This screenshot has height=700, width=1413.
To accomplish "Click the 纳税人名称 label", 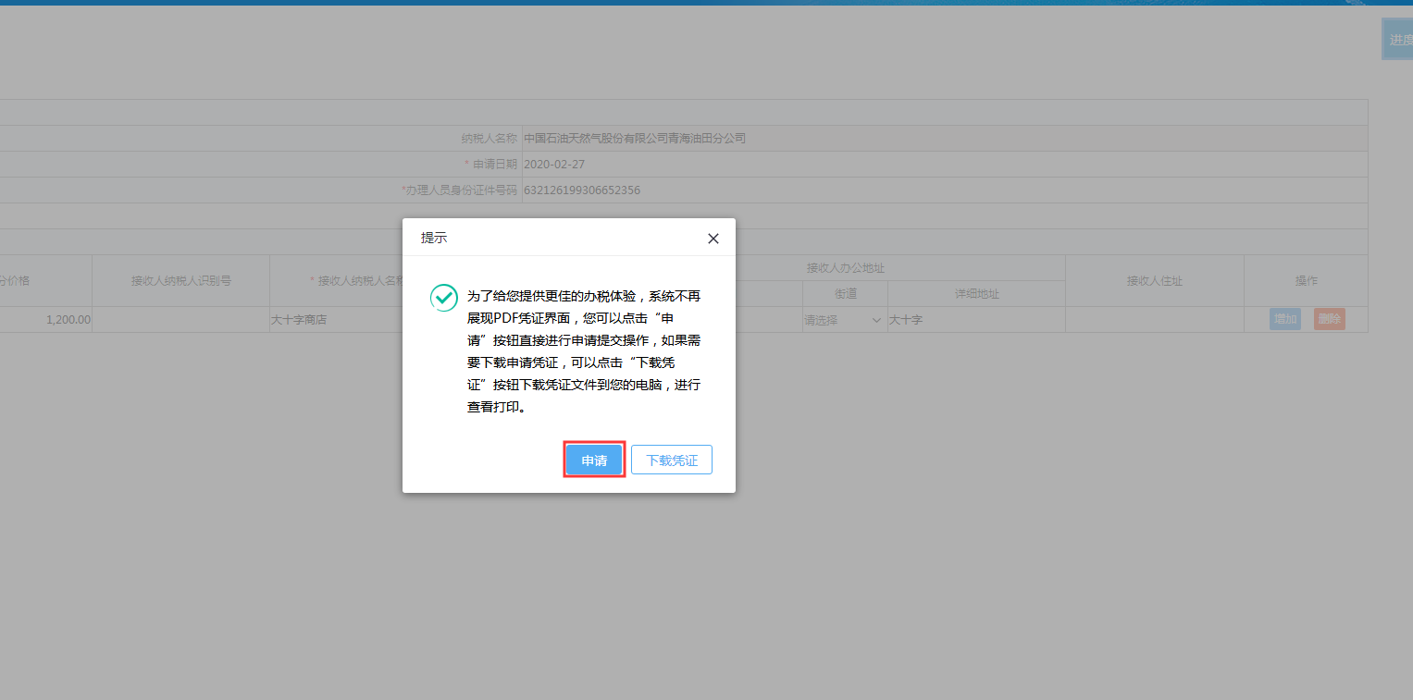I will tap(490, 139).
